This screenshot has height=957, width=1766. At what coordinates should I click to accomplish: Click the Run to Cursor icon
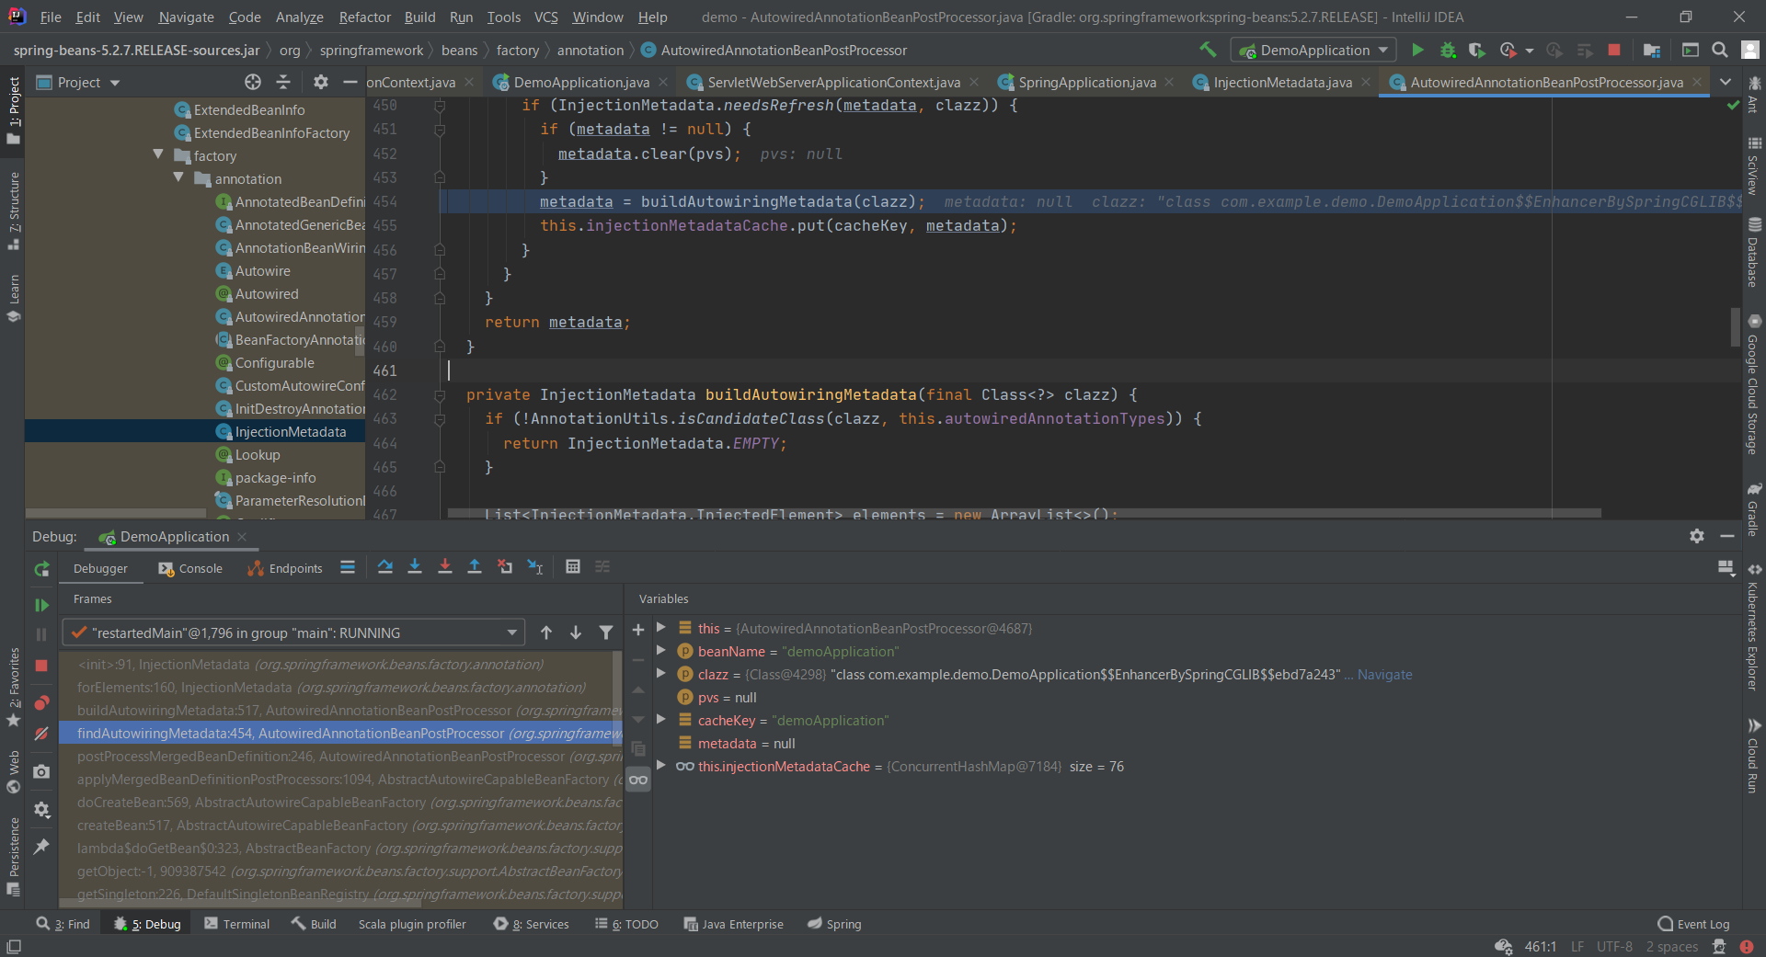coord(535,567)
